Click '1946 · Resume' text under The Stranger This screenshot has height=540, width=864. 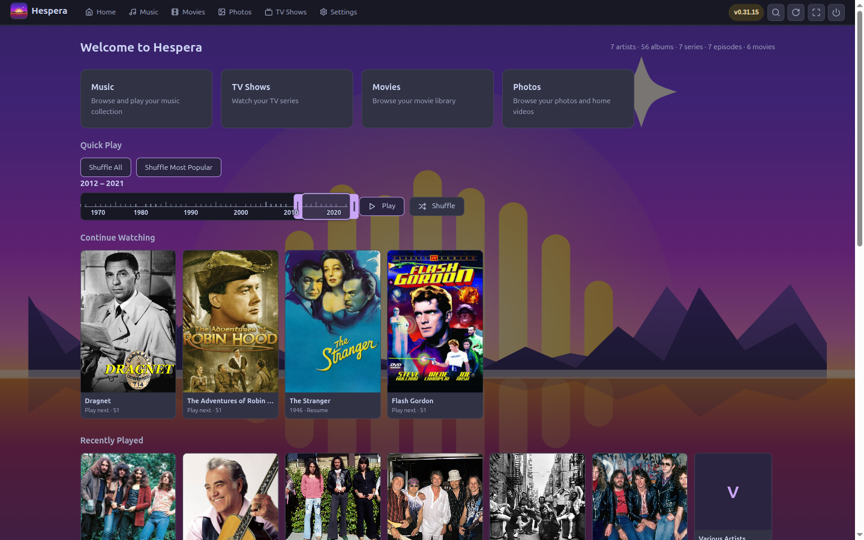308,410
